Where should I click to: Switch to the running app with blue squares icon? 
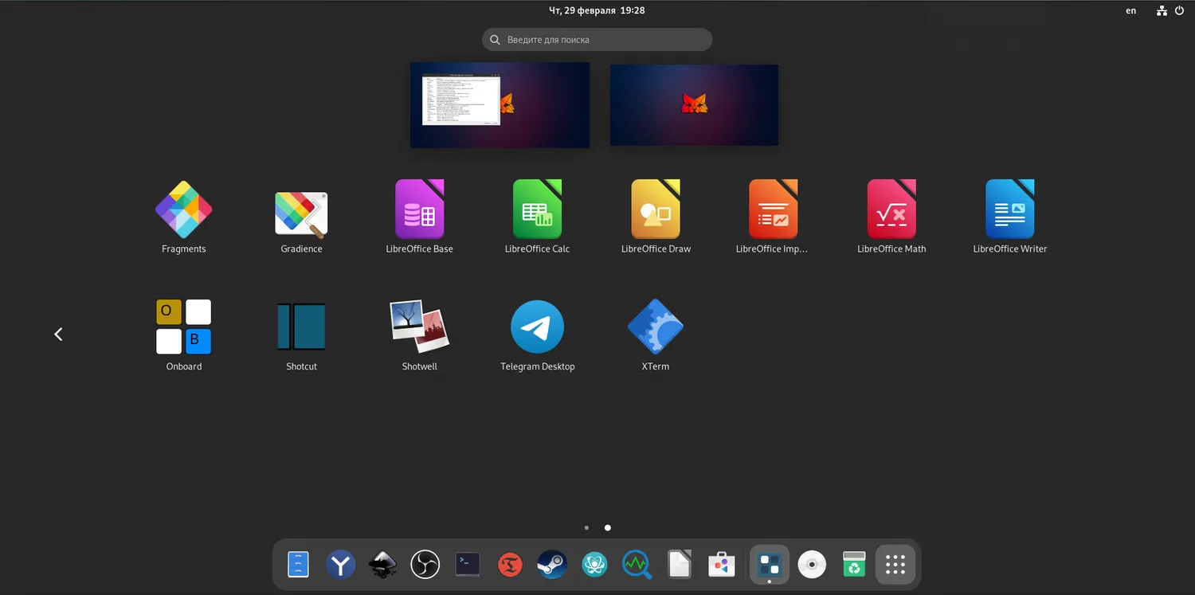770,565
